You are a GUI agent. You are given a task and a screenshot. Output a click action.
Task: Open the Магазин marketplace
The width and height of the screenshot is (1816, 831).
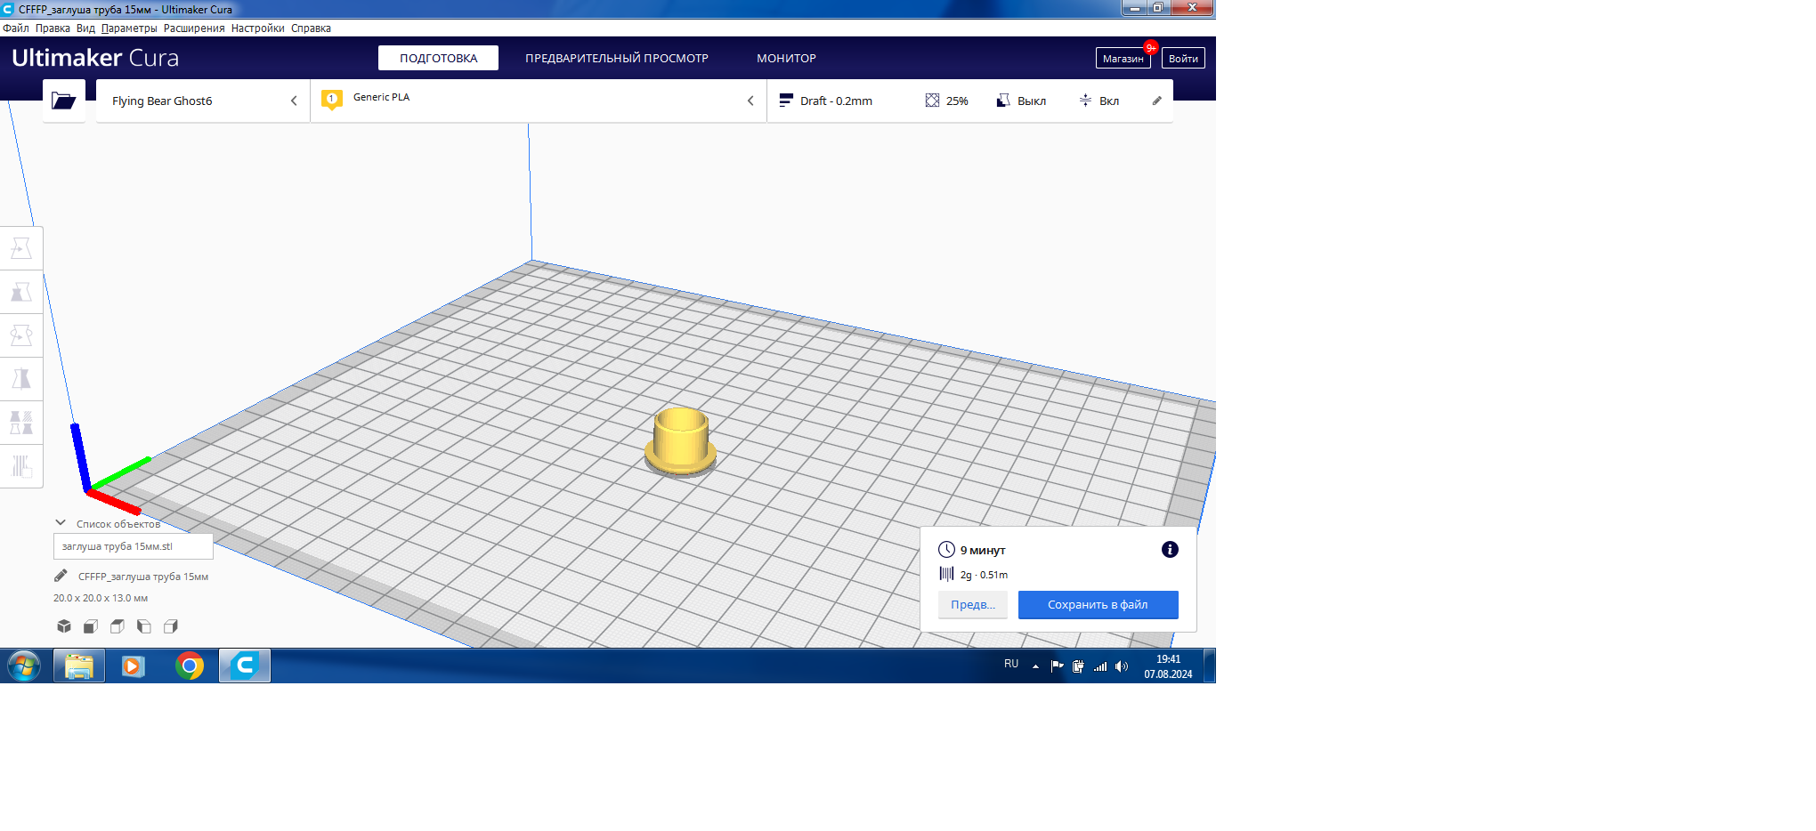pos(1123,58)
